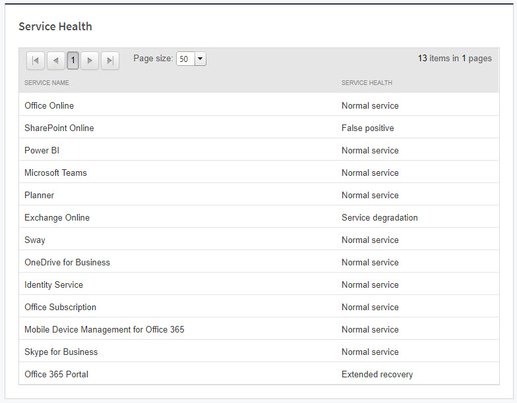517x403 pixels.
Task: Click the 13 items in 1 pages text
Action: pos(455,59)
